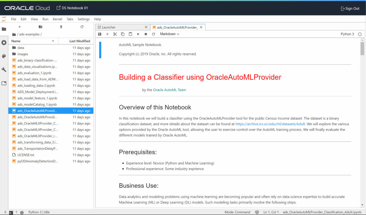Image resolution: width=366 pixels, height=215 pixels.
Task: Click the kernel status circle indicator
Action: tap(360, 34)
